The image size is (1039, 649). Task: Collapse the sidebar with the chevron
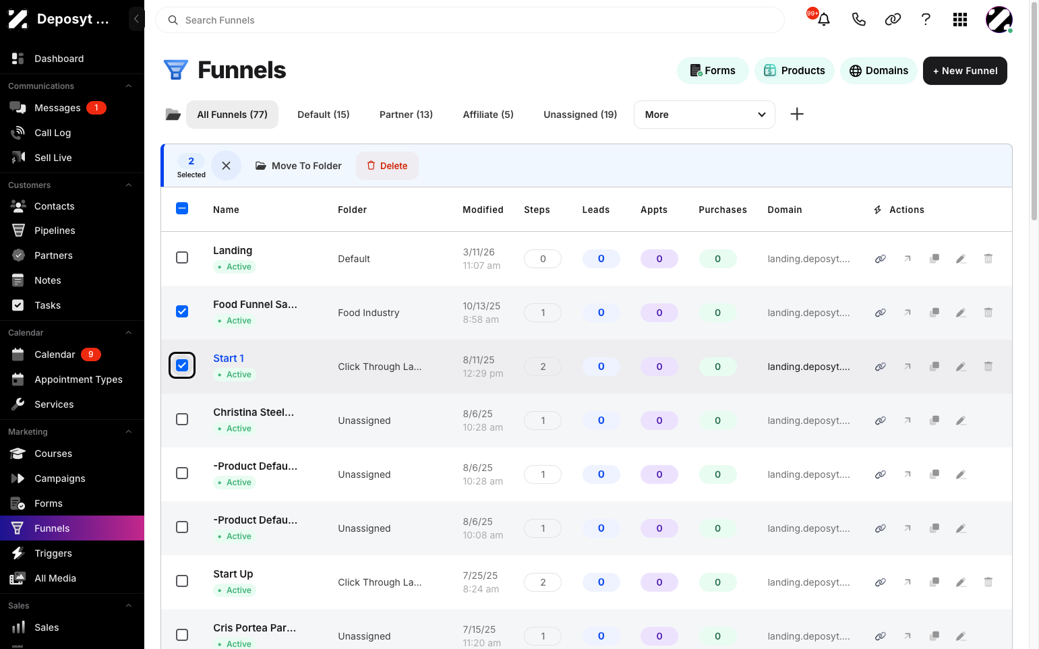pyautogui.click(x=136, y=19)
